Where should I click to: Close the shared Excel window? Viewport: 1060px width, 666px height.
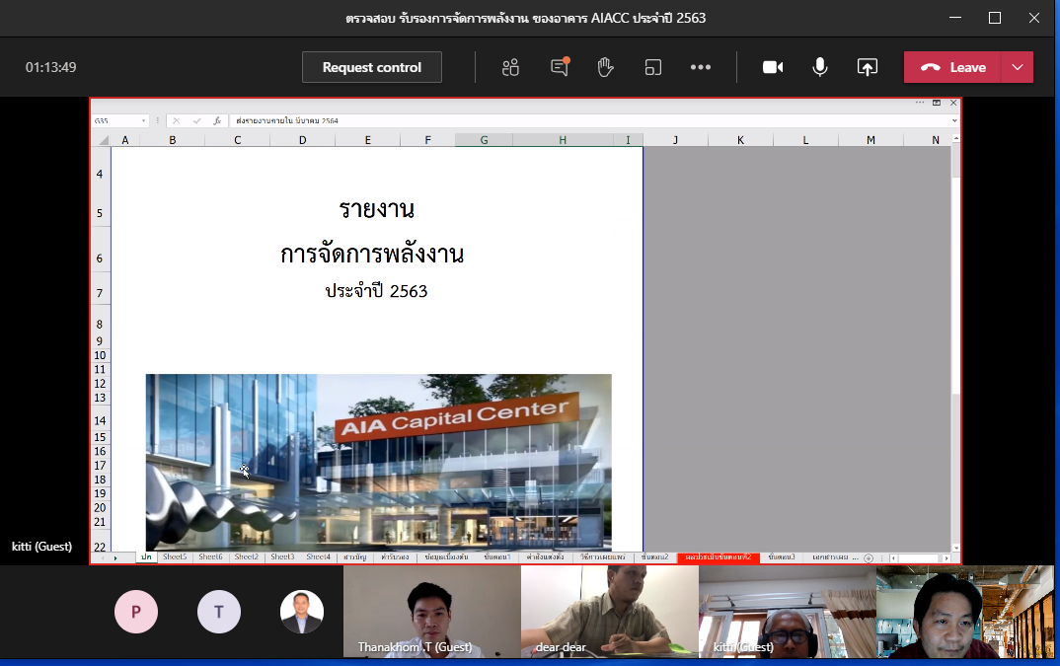(953, 103)
